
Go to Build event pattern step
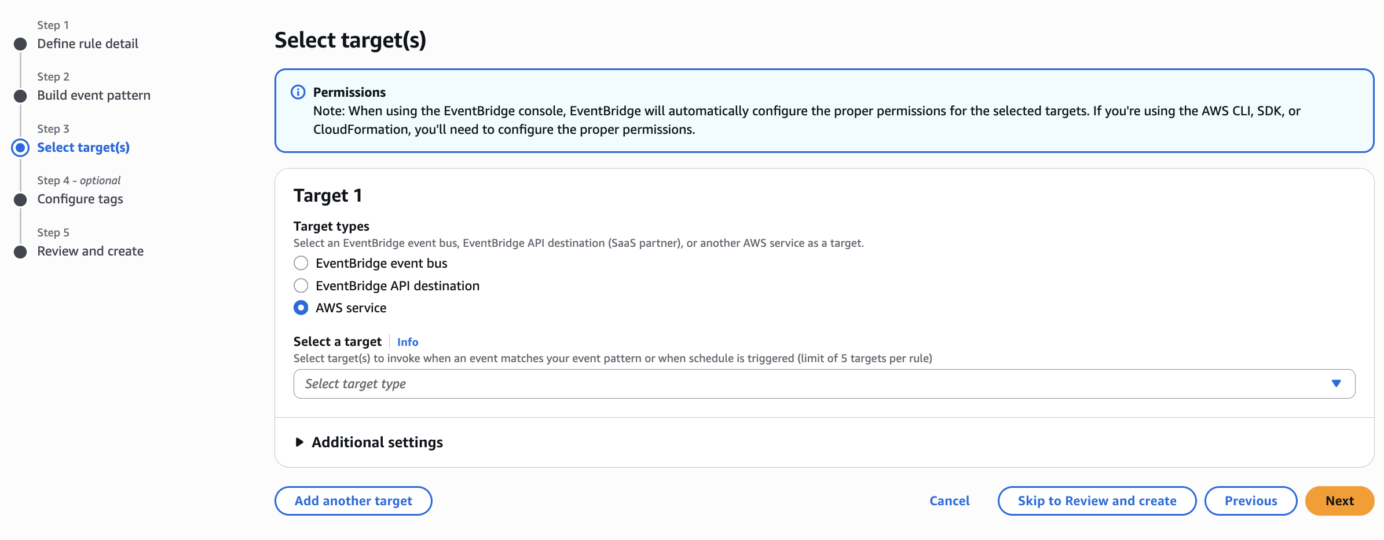pyautogui.click(x=94, y=95)
